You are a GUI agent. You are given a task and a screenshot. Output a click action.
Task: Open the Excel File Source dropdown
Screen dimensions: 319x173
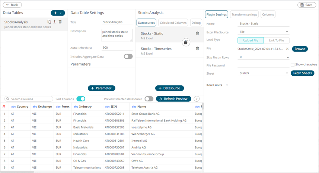pos(264,32)
